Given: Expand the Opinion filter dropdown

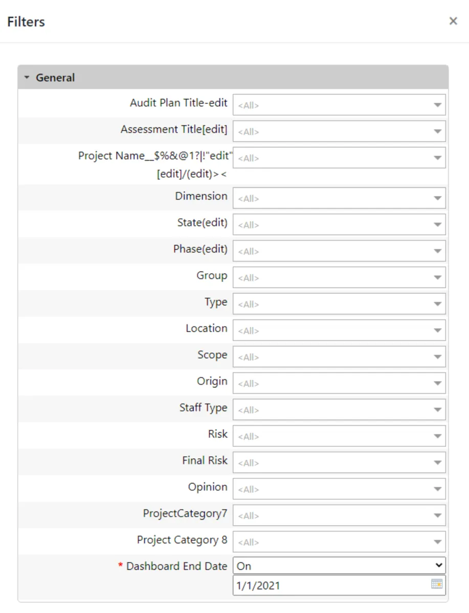Looking at the screenshot, I should pos(339,489).
